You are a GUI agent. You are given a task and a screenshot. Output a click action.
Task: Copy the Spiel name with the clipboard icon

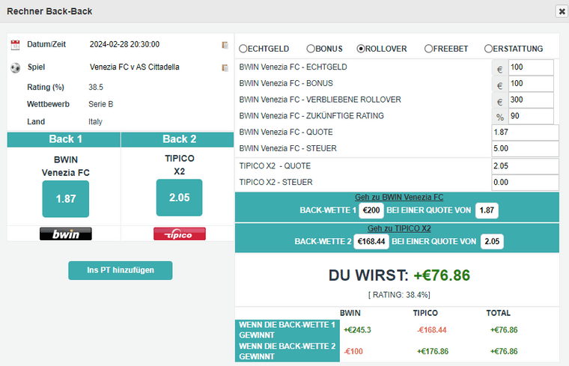pos(225,68)
